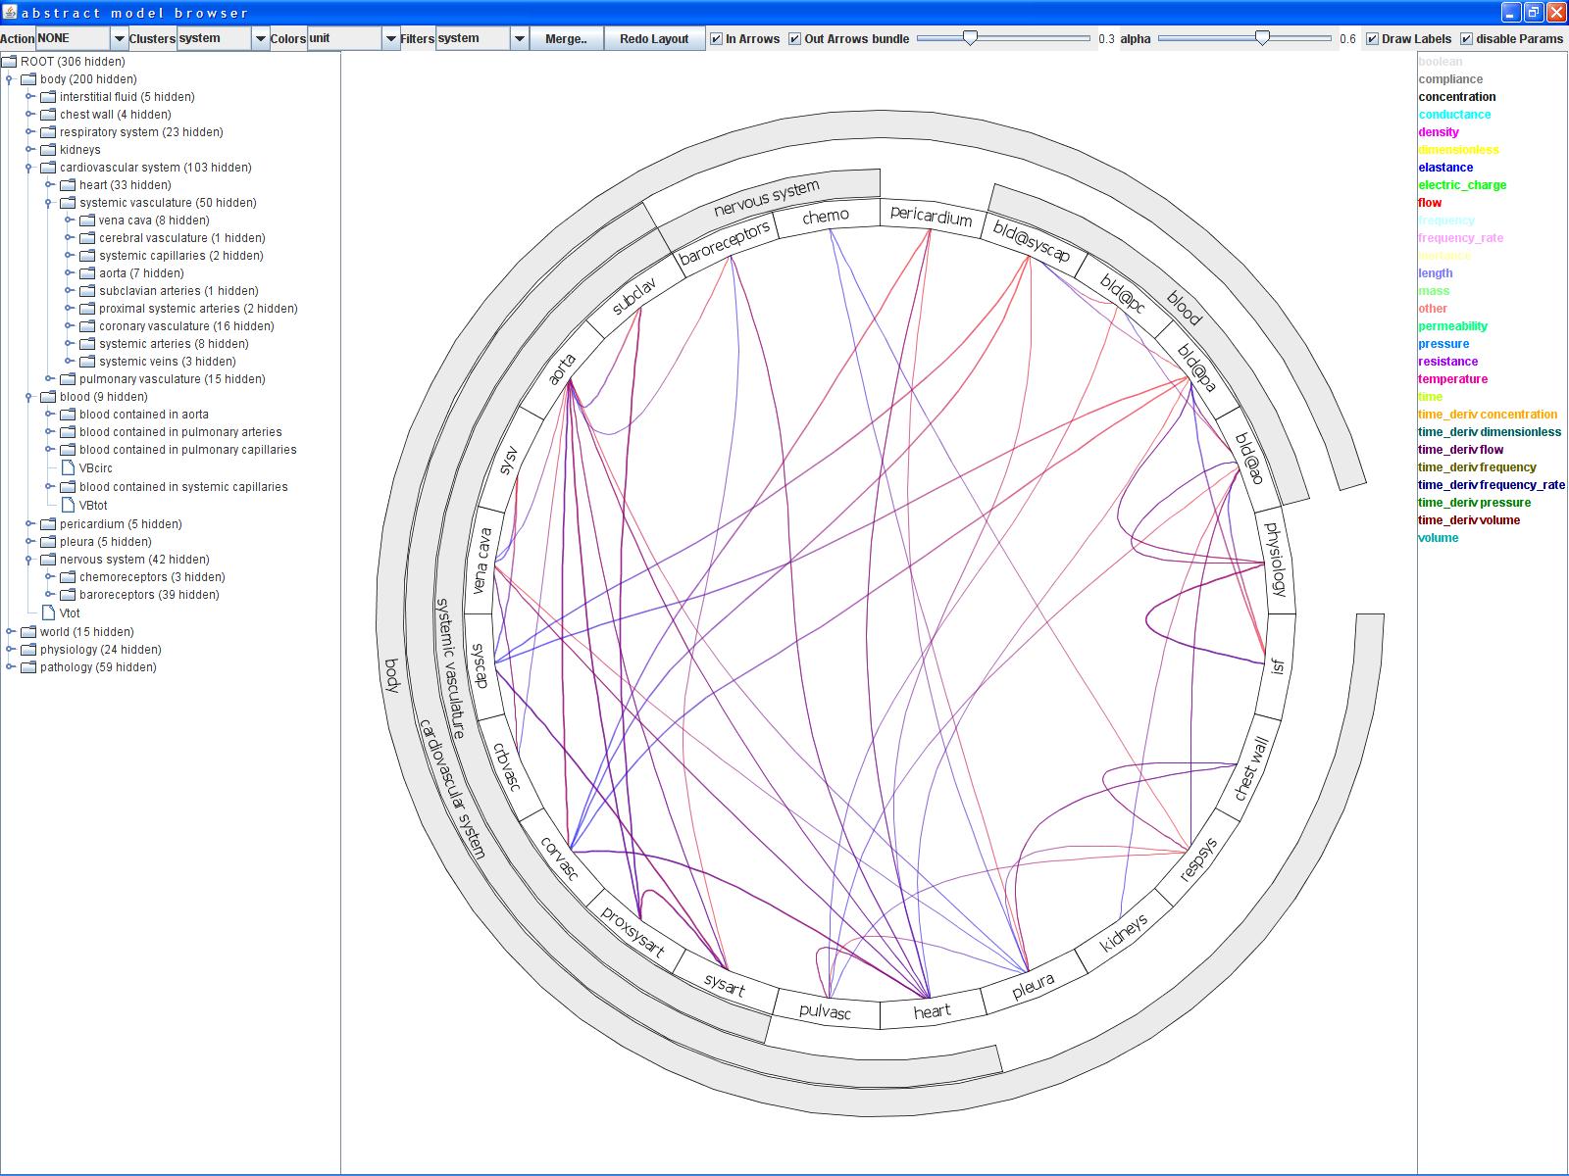Click the folder icon next to 'heart (33 hidden)'
1569x1176 pixels.
pos(68,185)
